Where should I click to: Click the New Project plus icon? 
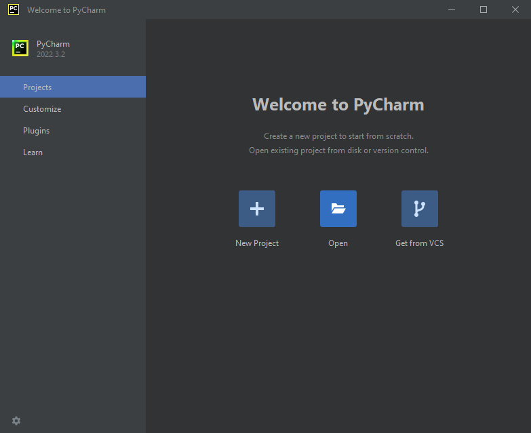(x=257, y=209)
